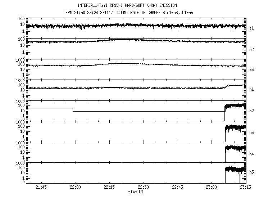Select the h5 channel label
This screenshot has height=198, width=259.
[252, 172]
